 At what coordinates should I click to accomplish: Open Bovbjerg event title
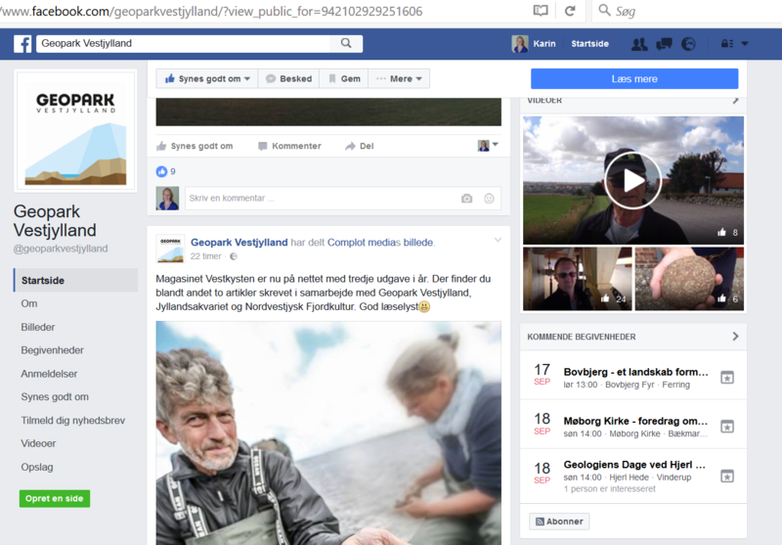pyautogui.click(x=636, y=372)
